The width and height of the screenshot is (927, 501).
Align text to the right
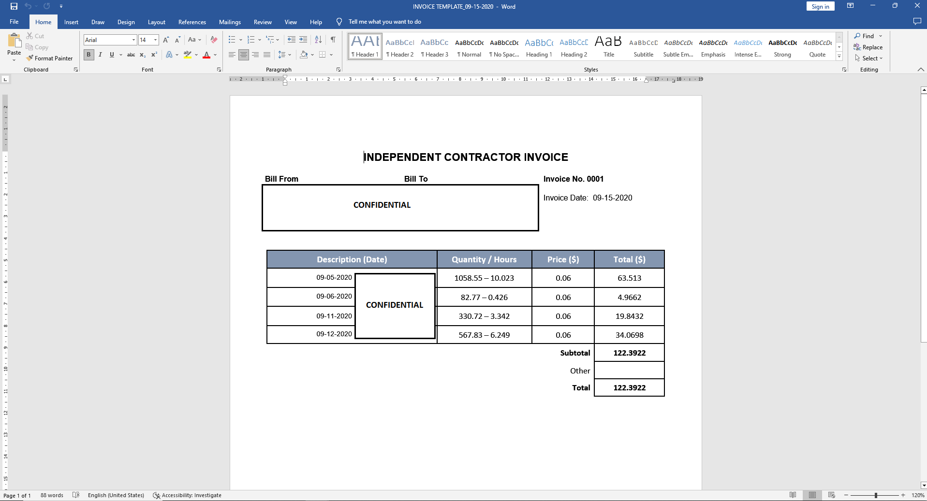[x=255, y=55]
